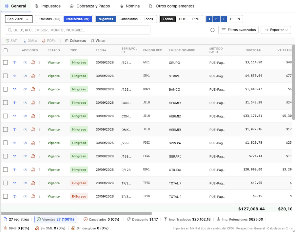
Task: Open the Columnas configuration
Action: click(75, 41)
